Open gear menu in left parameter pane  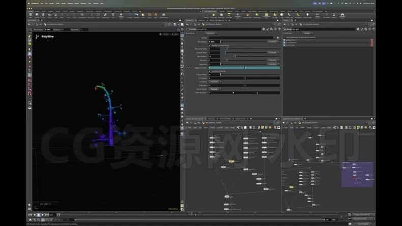[x=264, y=29]
